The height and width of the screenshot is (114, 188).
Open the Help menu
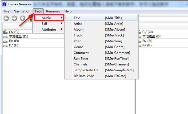coord(68,11)
